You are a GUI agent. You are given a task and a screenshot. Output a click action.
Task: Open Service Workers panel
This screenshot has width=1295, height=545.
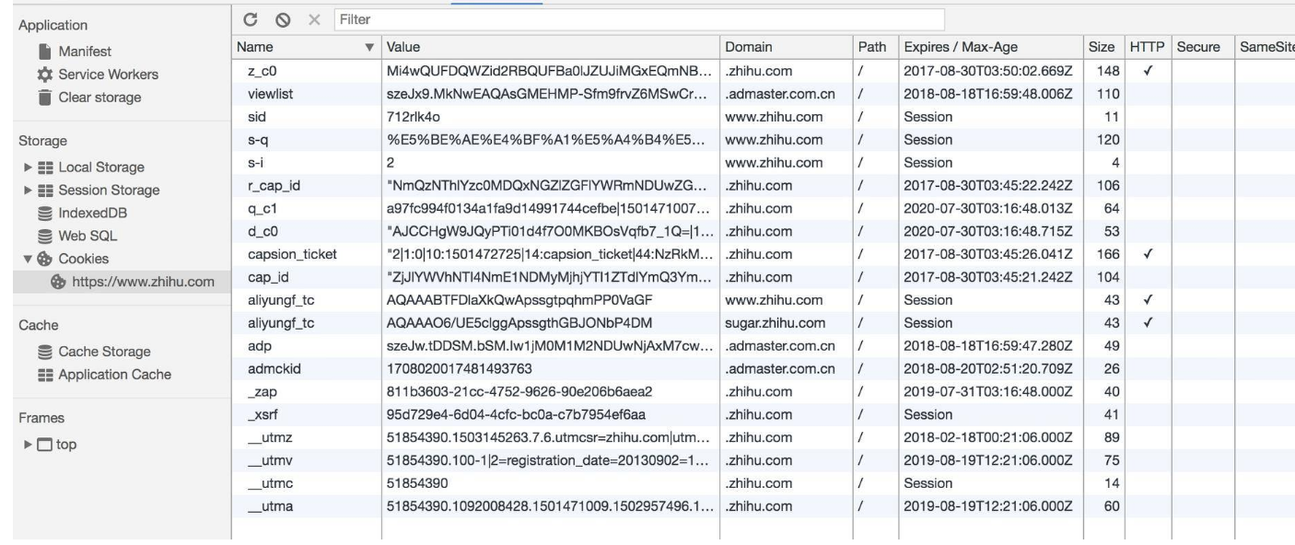tap(108, 75)
